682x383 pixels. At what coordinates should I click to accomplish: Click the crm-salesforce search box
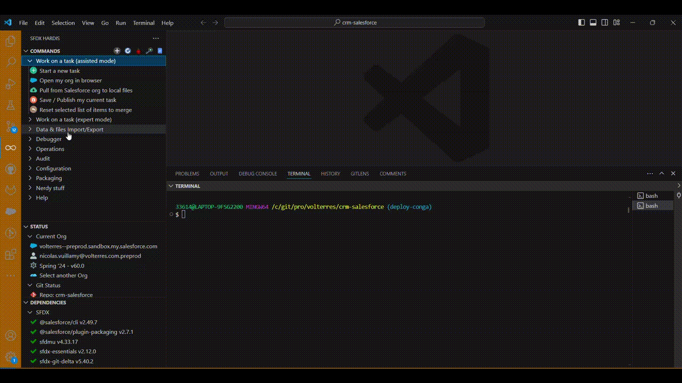pos(354,22)
